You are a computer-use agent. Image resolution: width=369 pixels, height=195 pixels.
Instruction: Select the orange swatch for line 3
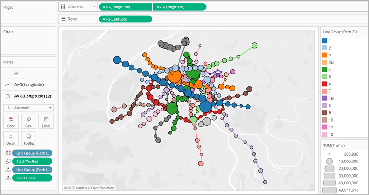(x=324, y=55)
